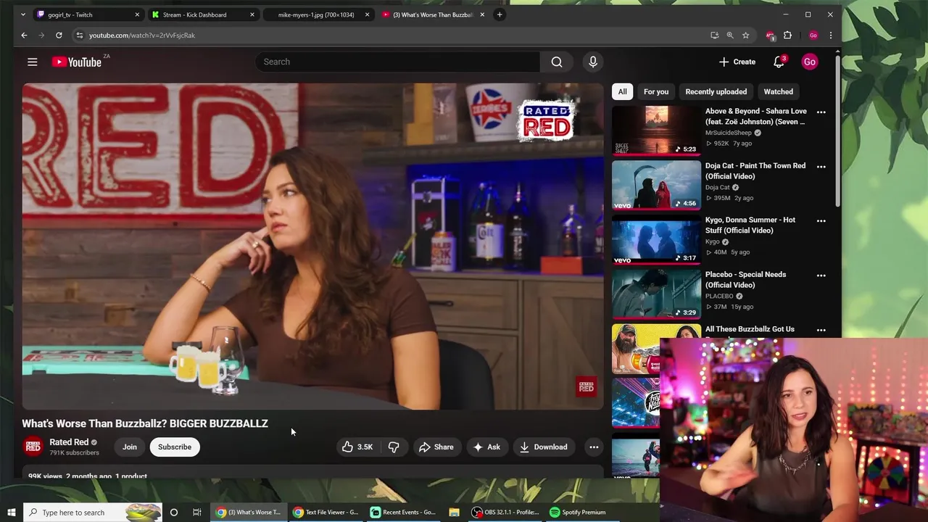
Task: Click the Create button
Action: click(737, 62)
